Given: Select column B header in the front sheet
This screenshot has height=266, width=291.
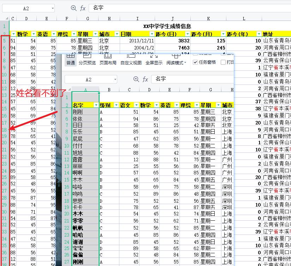Looking at the screenshot, I should point(109,89).
